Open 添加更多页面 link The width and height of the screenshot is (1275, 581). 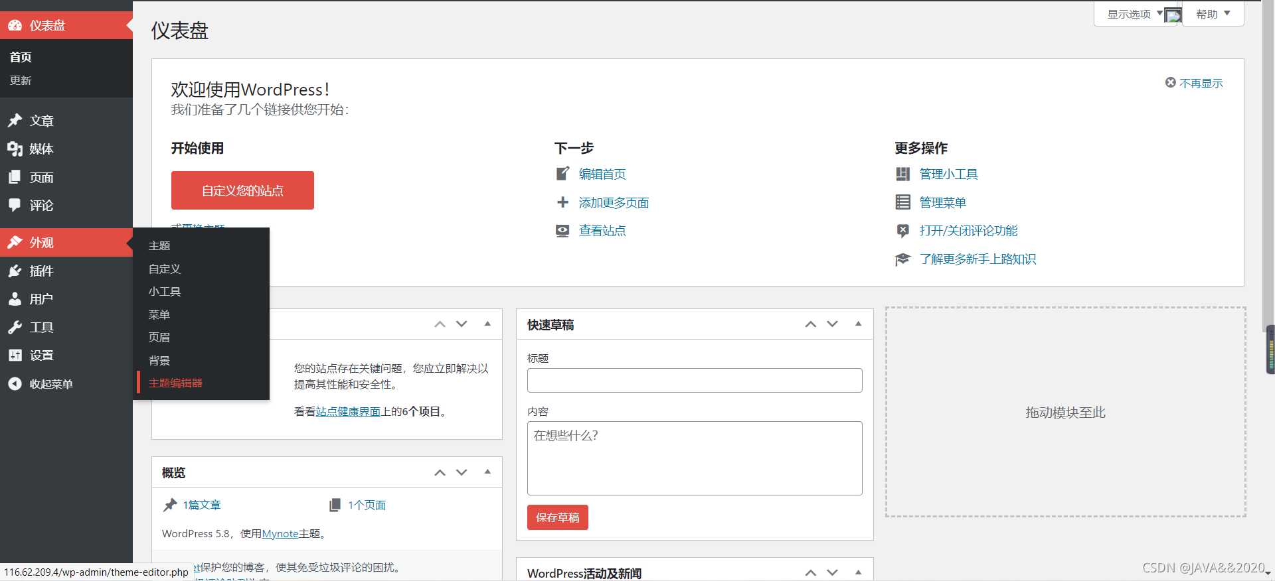[614, 202]
